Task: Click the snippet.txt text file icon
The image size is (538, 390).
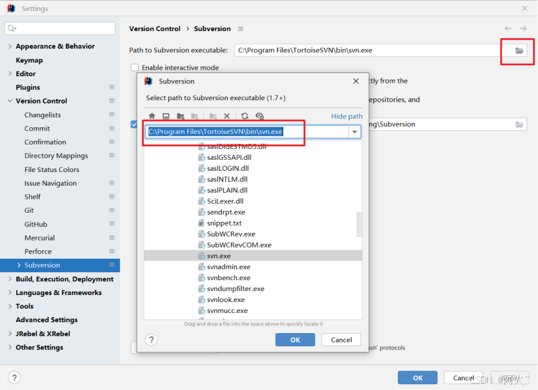Action: click(x=201, y=223)
